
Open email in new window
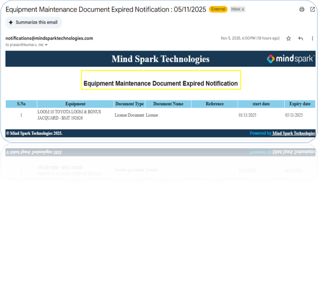tap(312, 9)
